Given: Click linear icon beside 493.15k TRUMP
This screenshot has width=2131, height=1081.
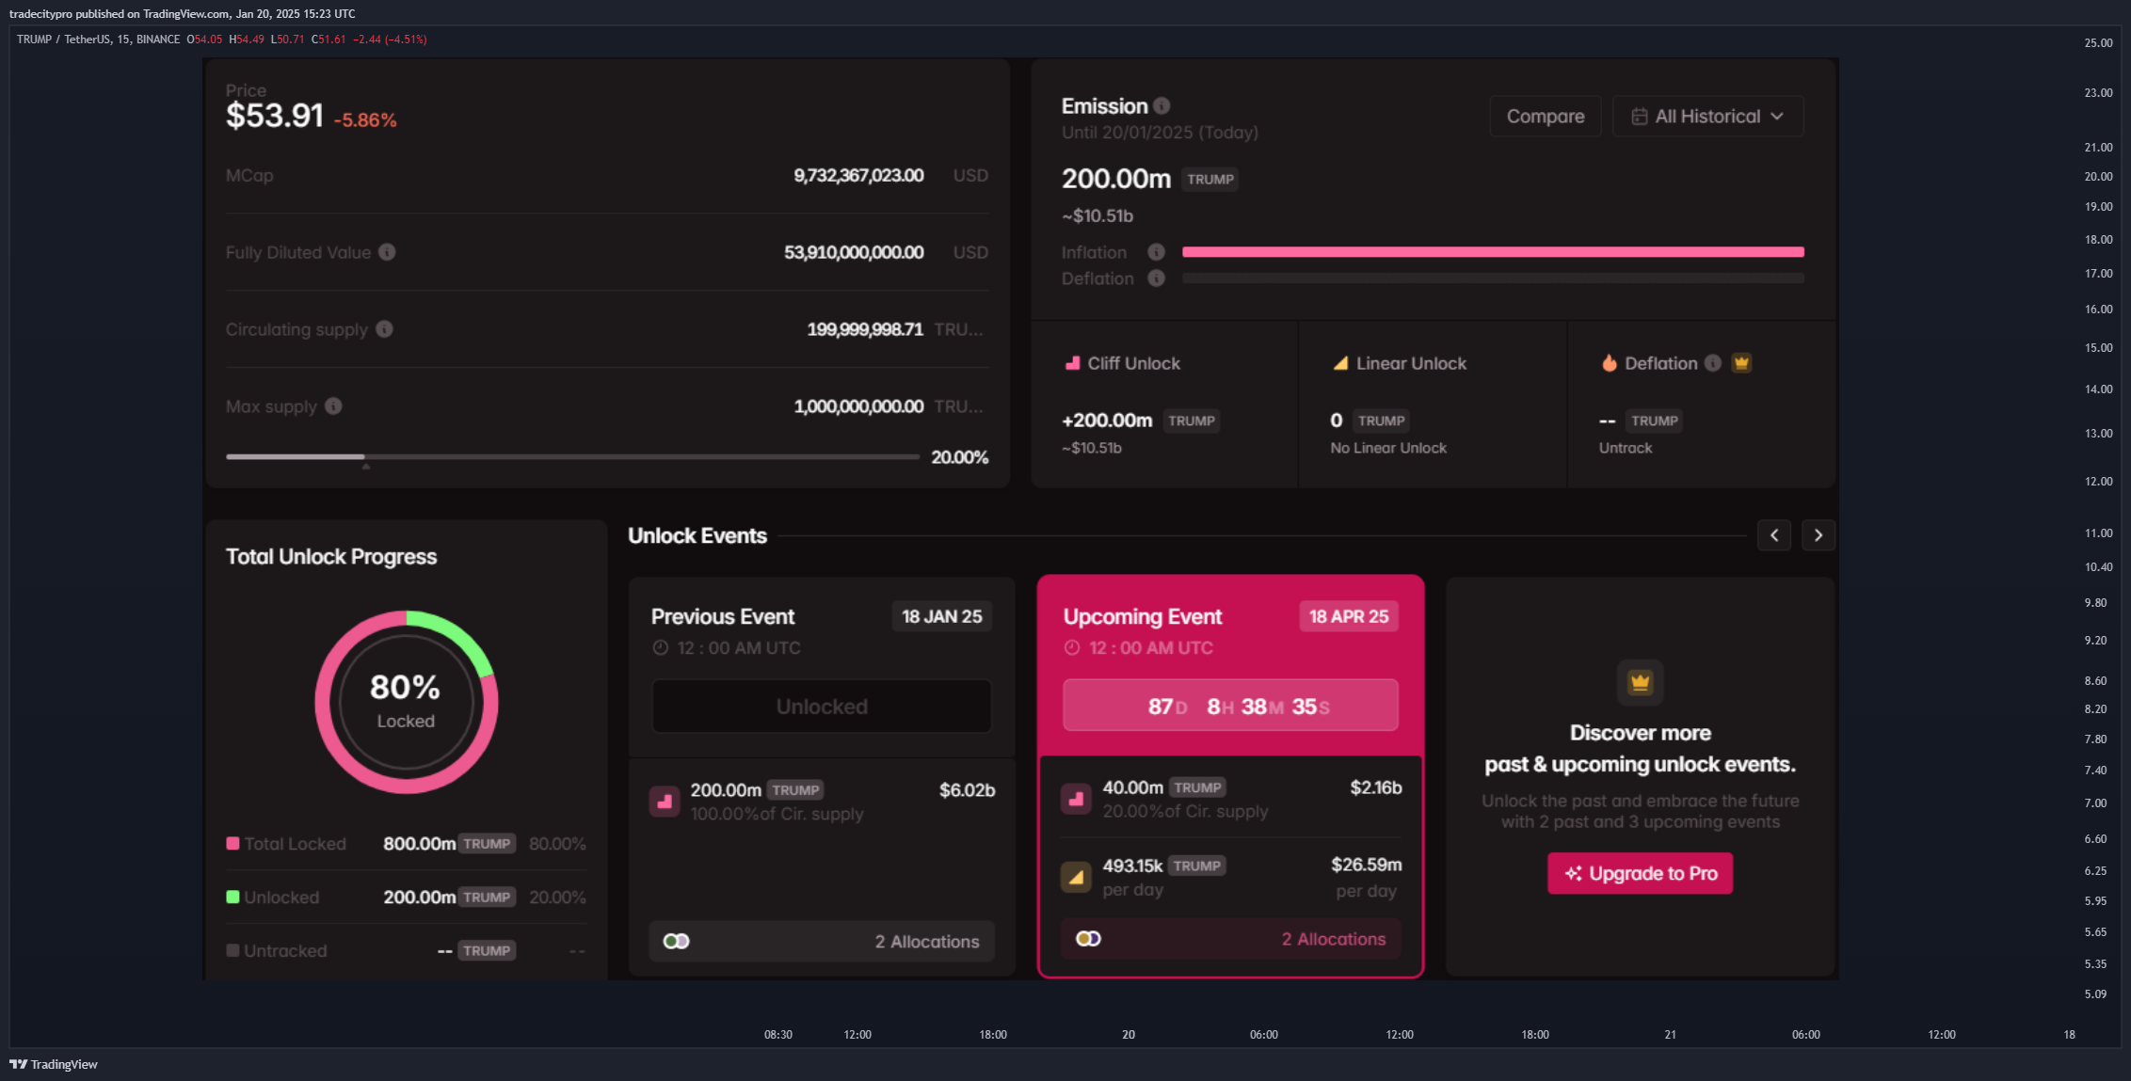Looking at the screenshot, I should click(1076, 877).
